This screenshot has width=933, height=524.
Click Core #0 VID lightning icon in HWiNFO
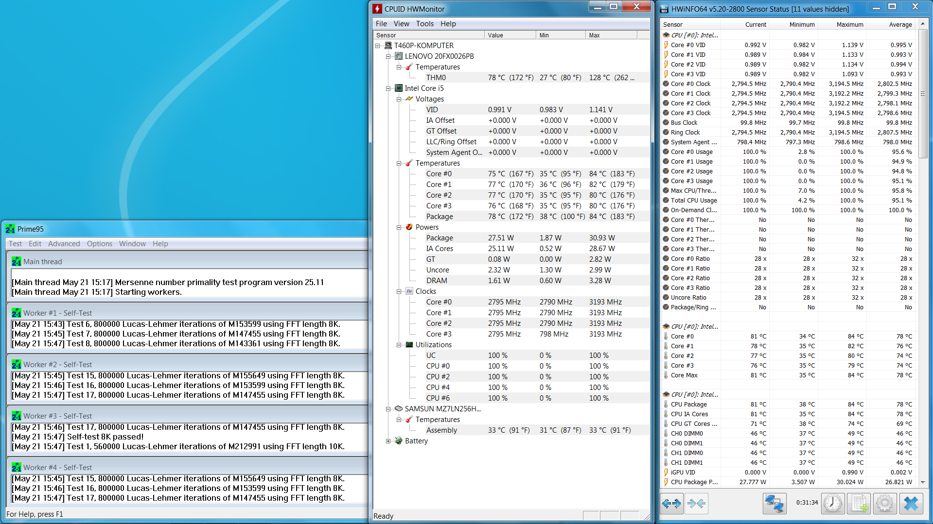click(666, 45)
